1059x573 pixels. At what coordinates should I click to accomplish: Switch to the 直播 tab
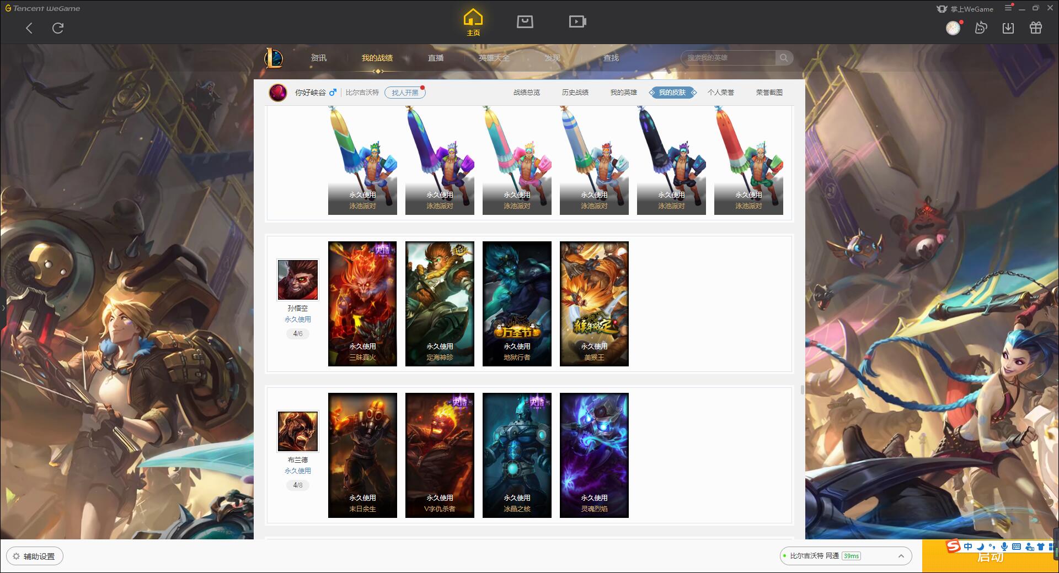pyautogui.click(x=436, y=58)
